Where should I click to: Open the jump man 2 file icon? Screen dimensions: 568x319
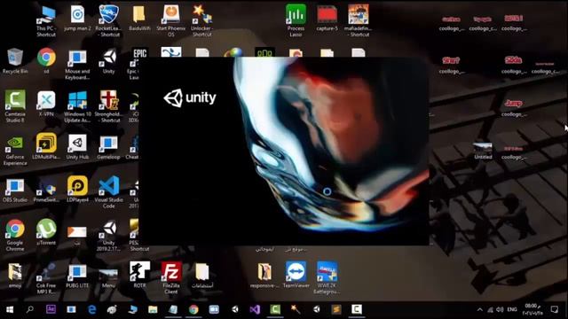pyautogui.click(x=77, y=18)
